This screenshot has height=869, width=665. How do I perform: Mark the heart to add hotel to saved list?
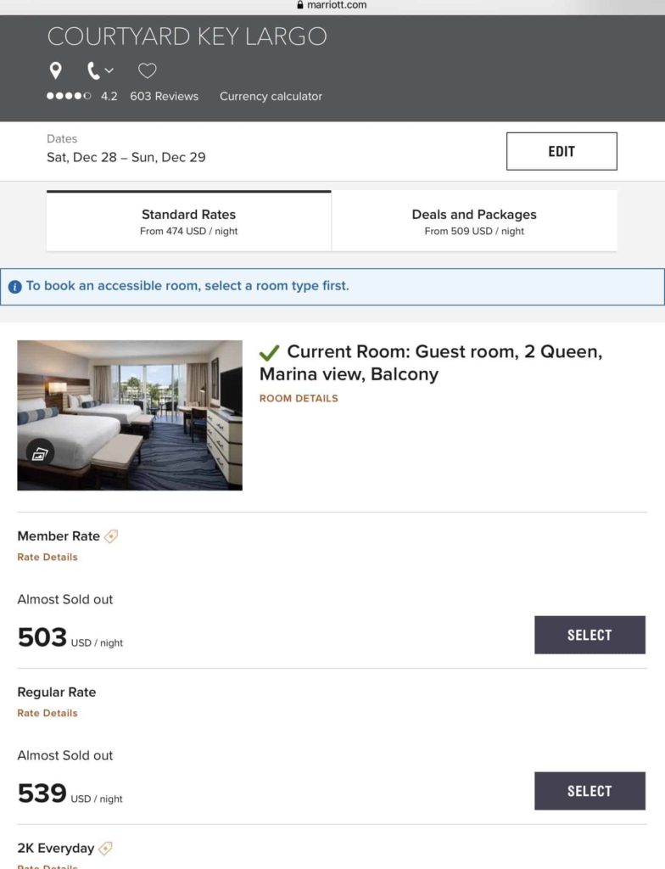point(148,70)
